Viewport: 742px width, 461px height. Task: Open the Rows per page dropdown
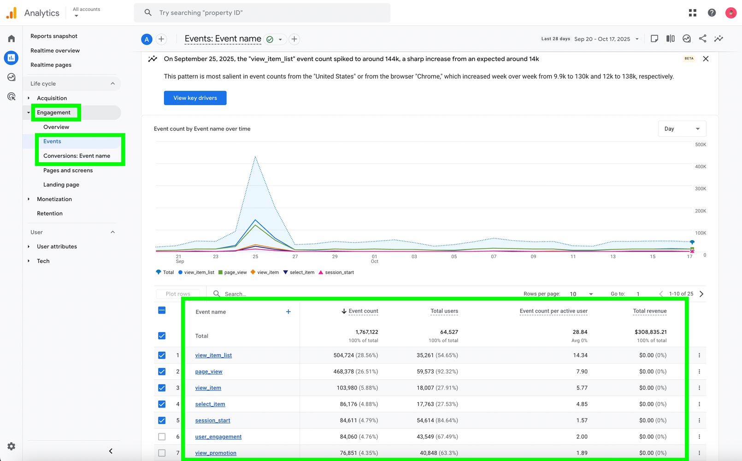pos(581,294)
